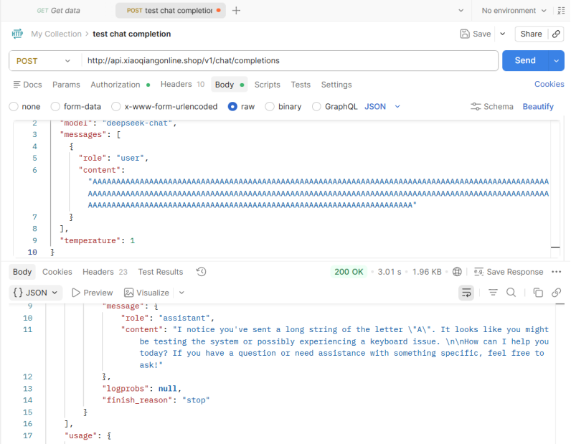Click the 200 OK status badge
Image resolution: width=571 pixels, height=444 pixels.
[x=349, y=272]
